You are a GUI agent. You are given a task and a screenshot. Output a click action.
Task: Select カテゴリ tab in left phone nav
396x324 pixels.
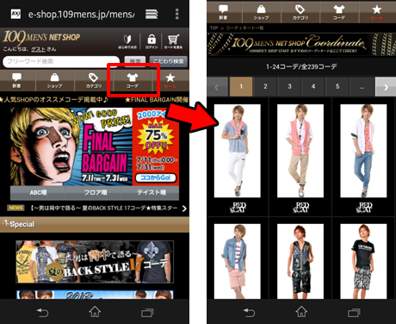pos(94,80)
